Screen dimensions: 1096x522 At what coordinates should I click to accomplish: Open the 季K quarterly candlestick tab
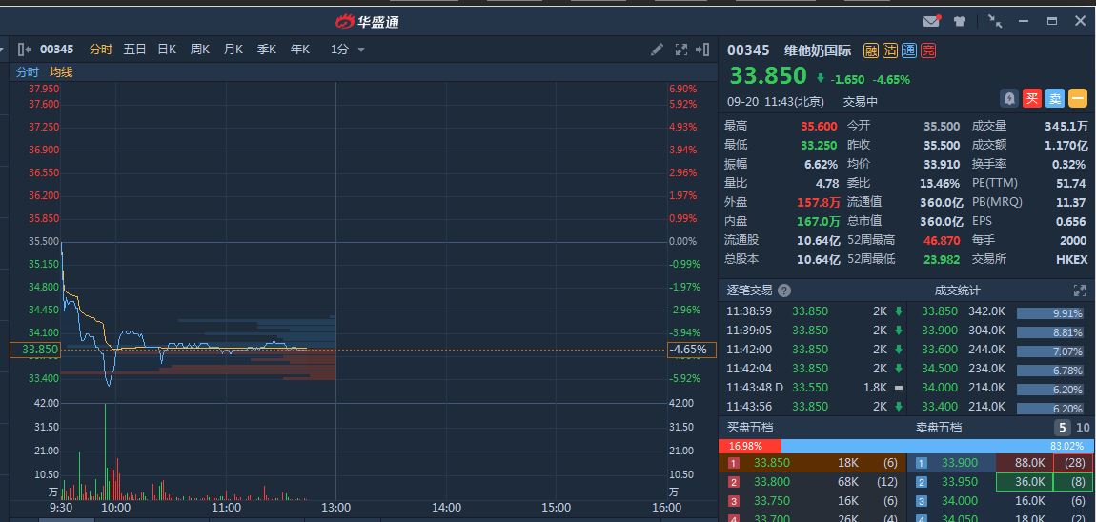(x=266, y=50)
